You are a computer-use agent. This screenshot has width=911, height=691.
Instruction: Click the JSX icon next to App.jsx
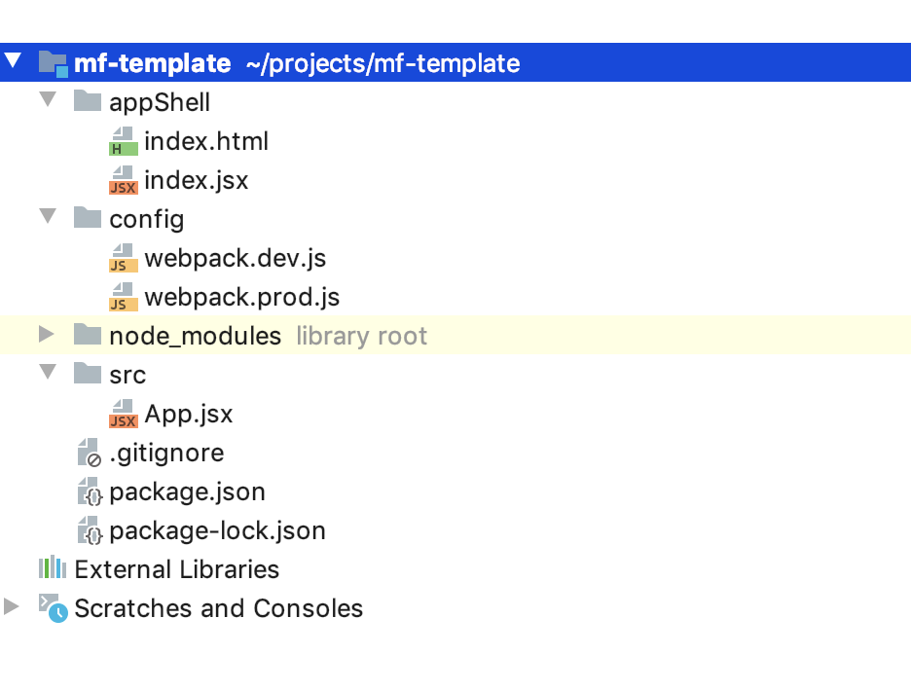coord(122,414)
